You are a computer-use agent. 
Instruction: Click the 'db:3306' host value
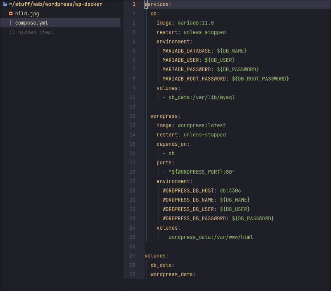230,190
